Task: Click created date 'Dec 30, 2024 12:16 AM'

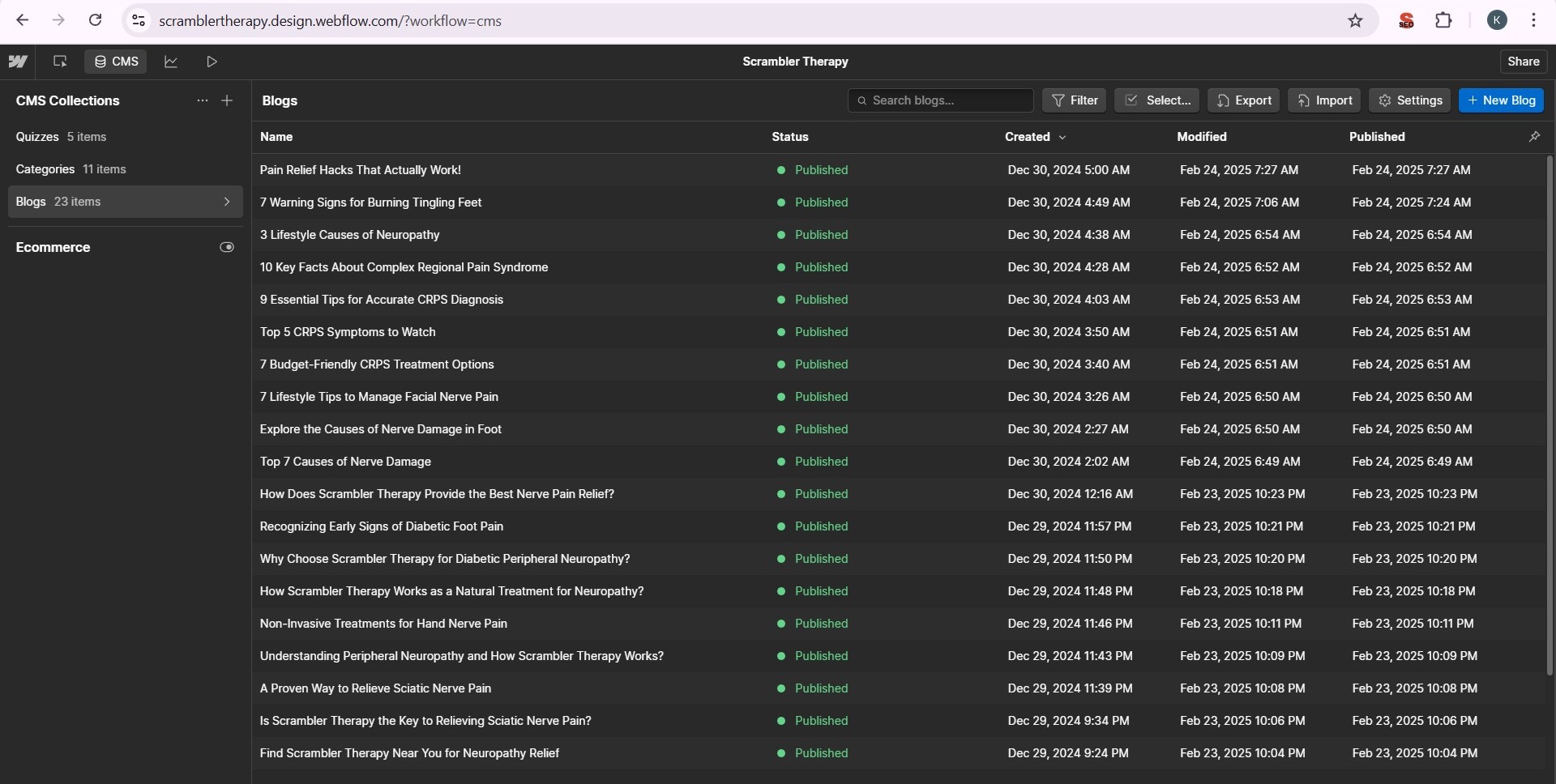Action: pos(1070,494)
